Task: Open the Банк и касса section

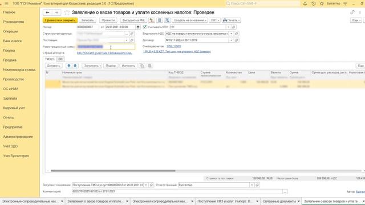Action: [x=13, y=41]
